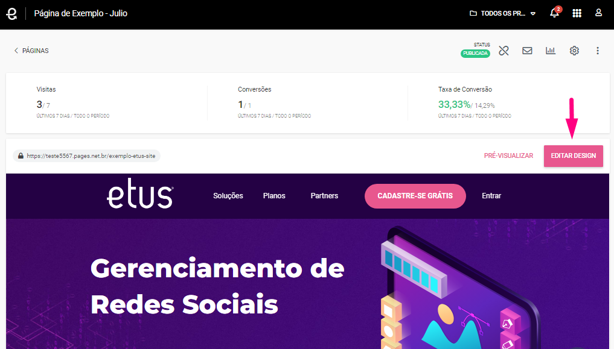Open the notifications bell
Screen dimensions: 614x349
pyautogui.click(x=554, y=13)
